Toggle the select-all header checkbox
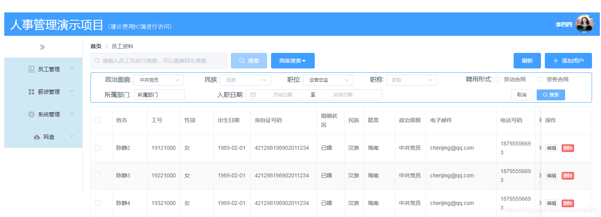 click(x=98, y=120)
